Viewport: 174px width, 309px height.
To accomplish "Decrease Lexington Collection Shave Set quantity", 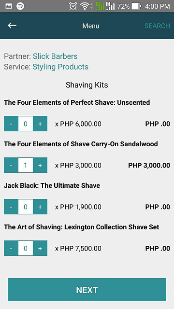I will tap(11, 248).
